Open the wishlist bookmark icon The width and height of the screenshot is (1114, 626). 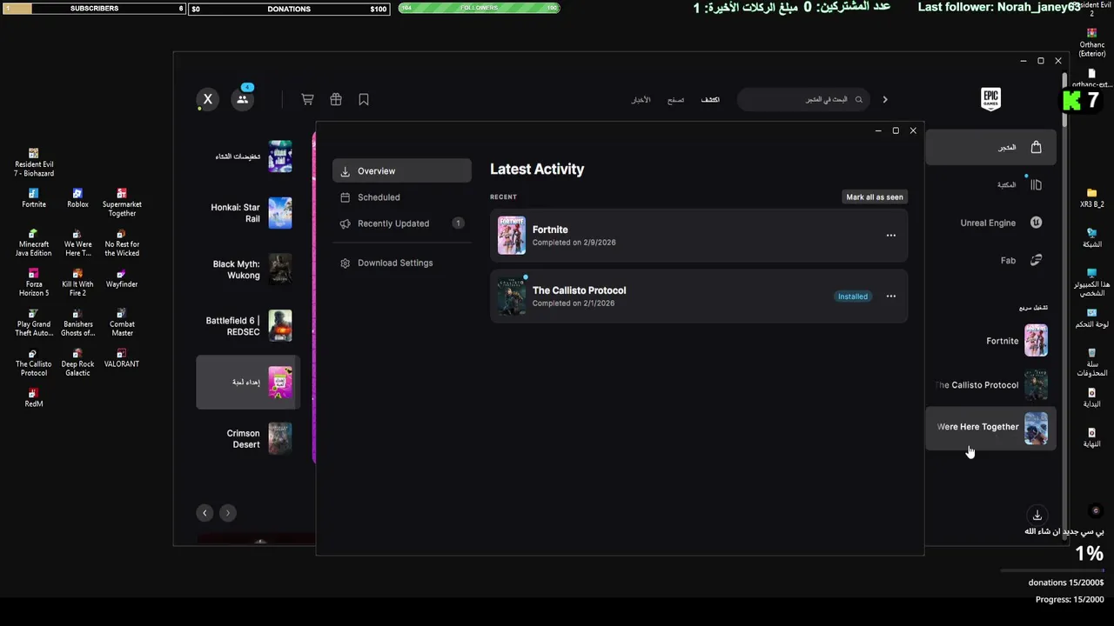pyautogui.click(x=364, y=99)
